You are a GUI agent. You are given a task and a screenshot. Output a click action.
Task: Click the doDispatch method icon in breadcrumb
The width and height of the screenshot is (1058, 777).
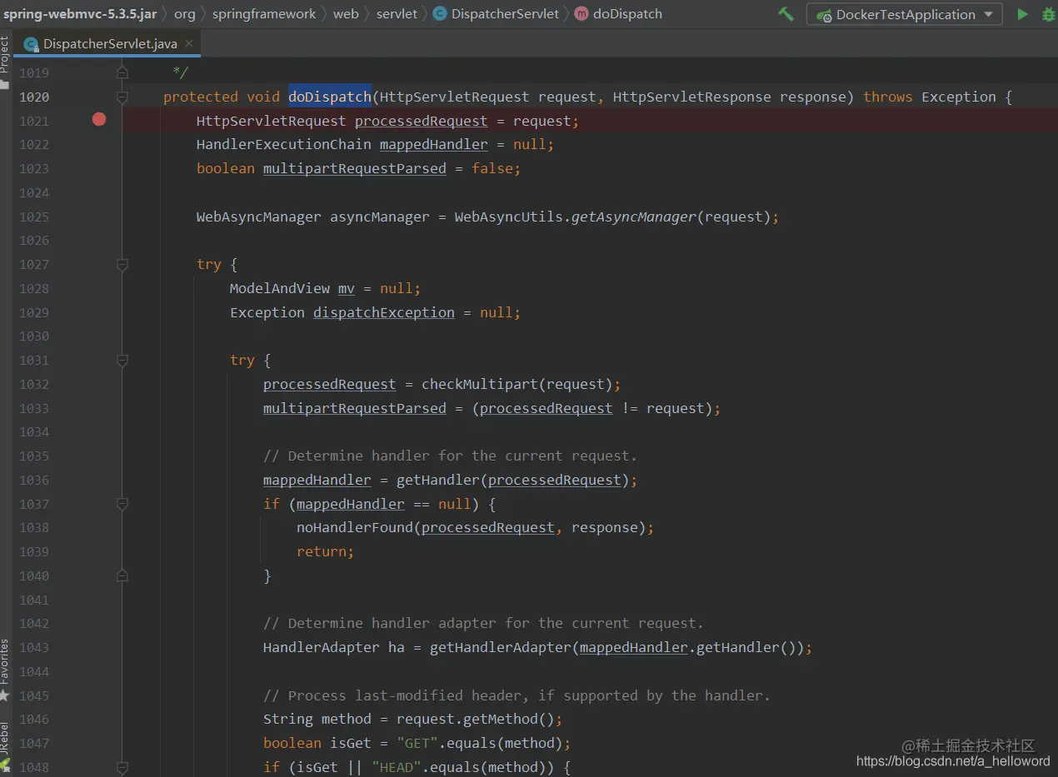tap(581, 14)
